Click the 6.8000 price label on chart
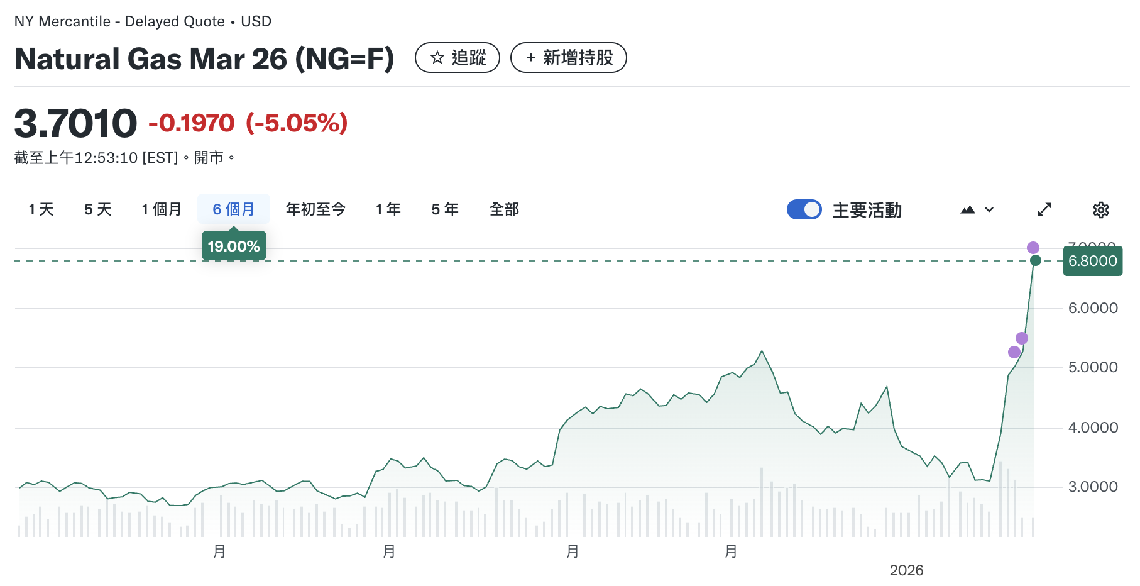 1093,261
